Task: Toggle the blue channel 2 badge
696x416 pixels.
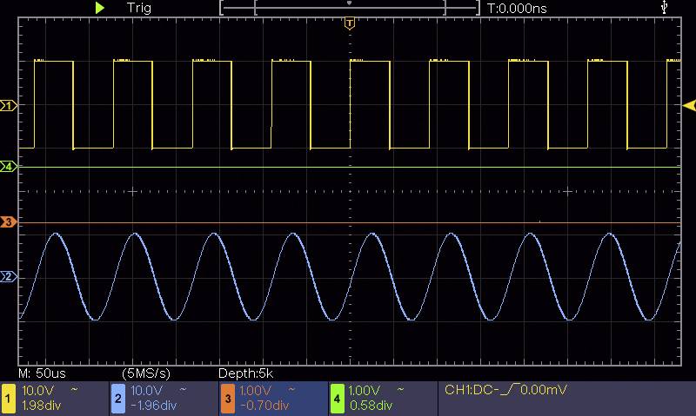Action: point(118,398)
